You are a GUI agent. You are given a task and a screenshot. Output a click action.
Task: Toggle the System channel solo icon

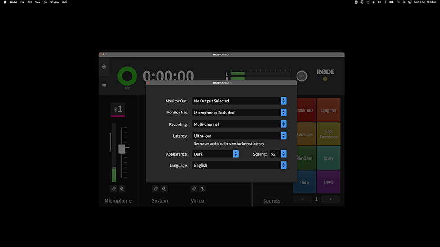click(x=155, y=189)
